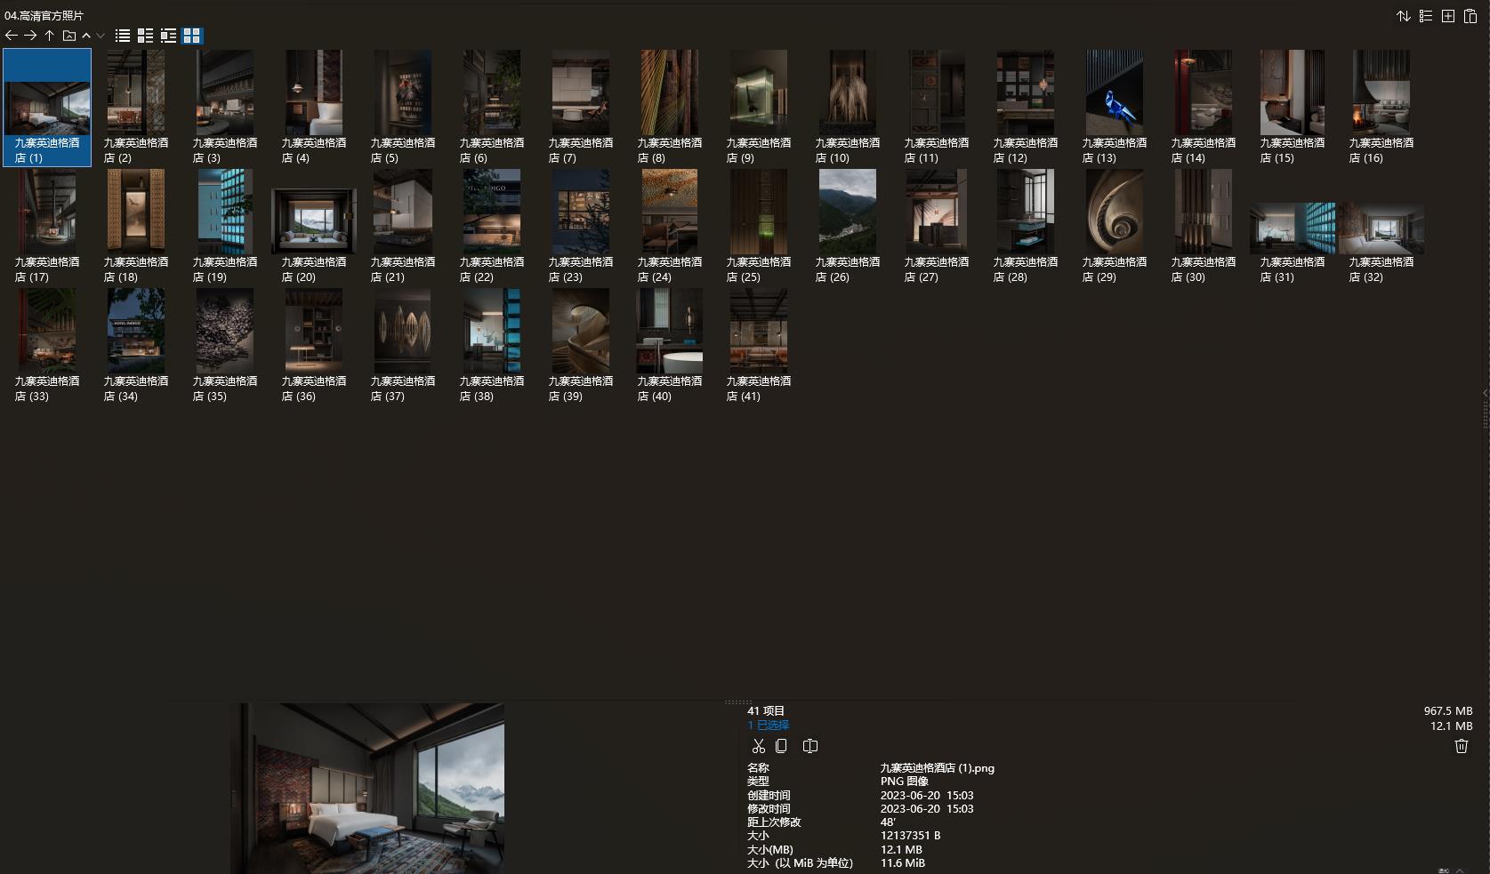
Task: Open the folder history dropdown icon
Action: click(68, 36)
